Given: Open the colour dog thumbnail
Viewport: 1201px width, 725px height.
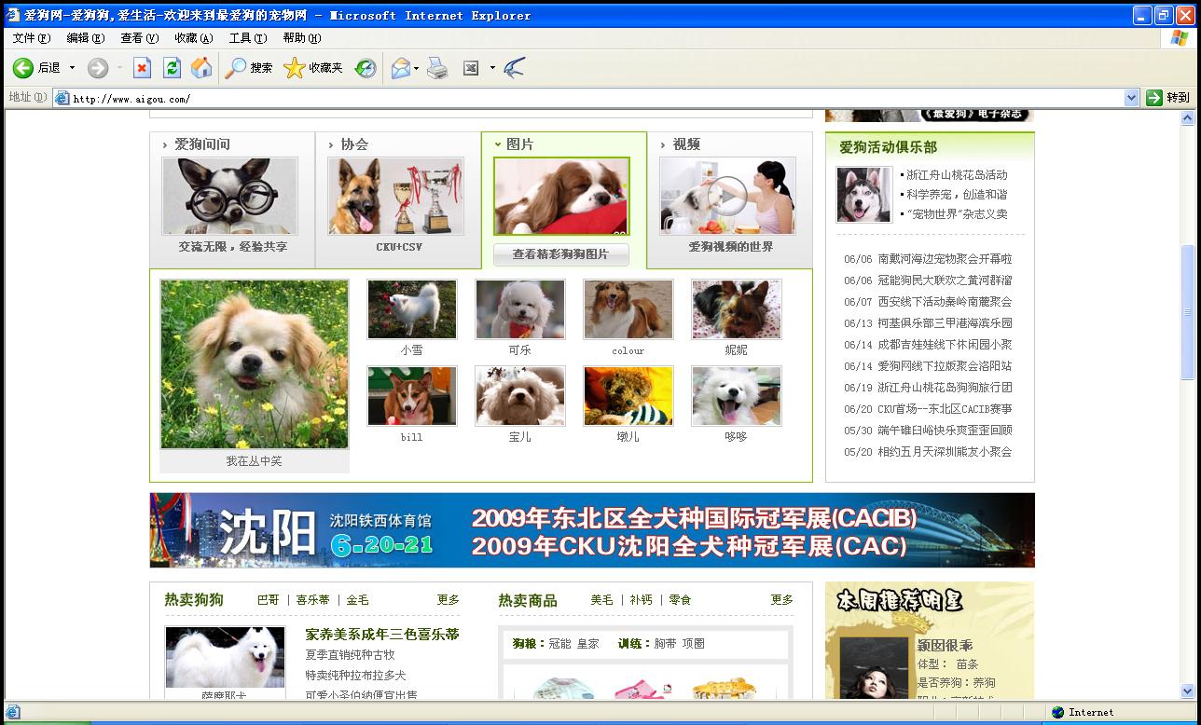Looking at the screenshot, I should coord(628,308).
